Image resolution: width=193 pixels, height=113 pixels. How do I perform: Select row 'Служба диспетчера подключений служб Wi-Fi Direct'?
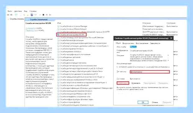[80, 69]
